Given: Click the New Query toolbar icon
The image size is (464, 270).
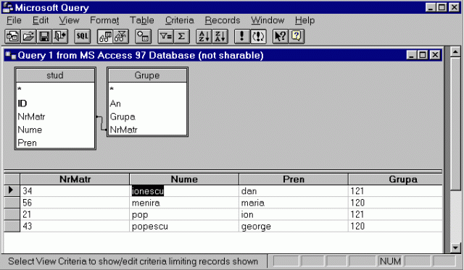Looking at the screenshot, I should tap(13, 37).
